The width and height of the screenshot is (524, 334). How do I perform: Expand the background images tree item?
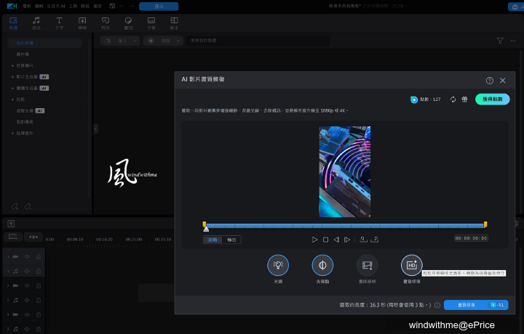pyautogui.click(x=12, y=65)
